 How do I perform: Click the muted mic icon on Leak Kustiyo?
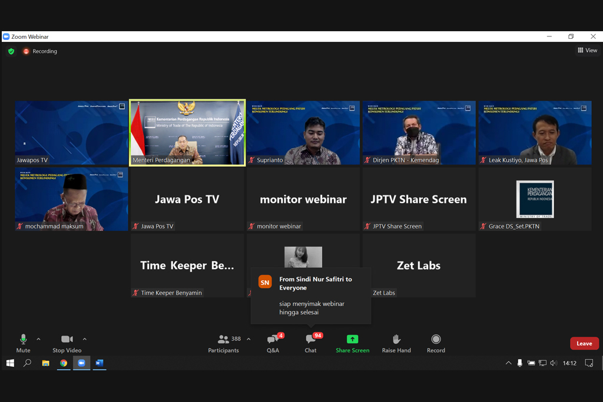483,160
